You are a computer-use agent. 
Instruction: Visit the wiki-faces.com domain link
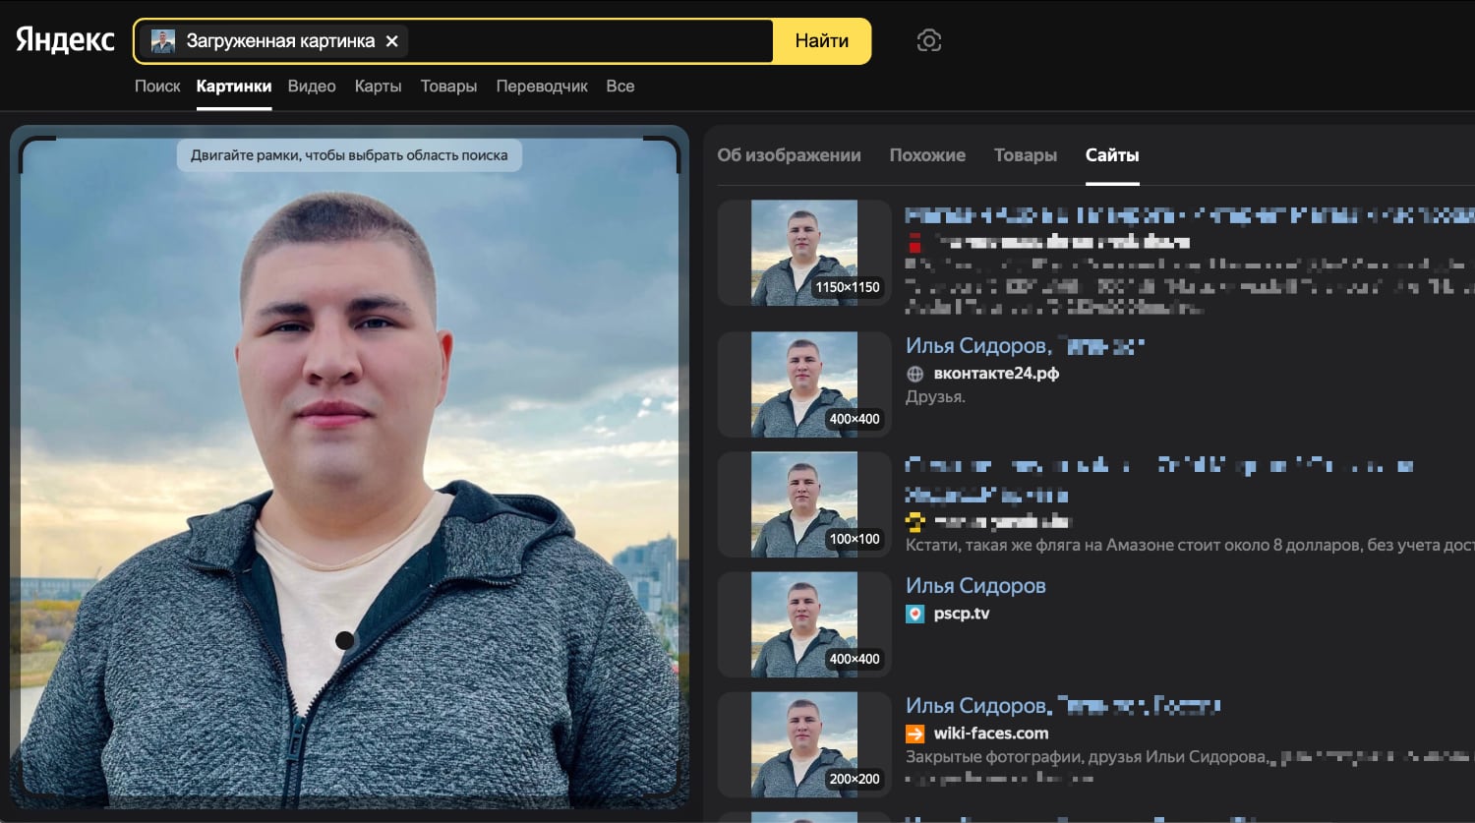click(991, 734)
